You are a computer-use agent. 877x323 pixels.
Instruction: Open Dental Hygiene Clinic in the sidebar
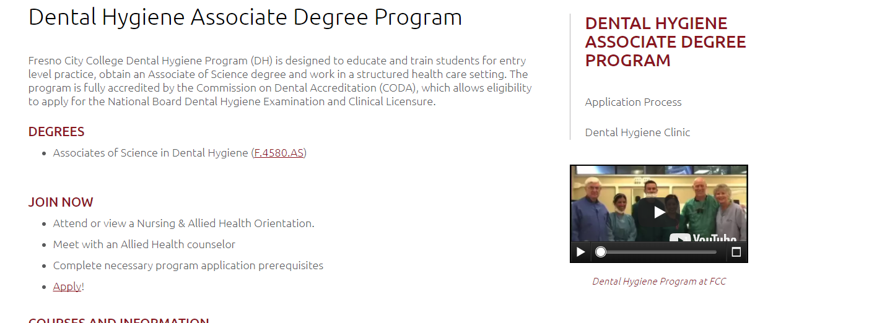(x=637, y=132)
